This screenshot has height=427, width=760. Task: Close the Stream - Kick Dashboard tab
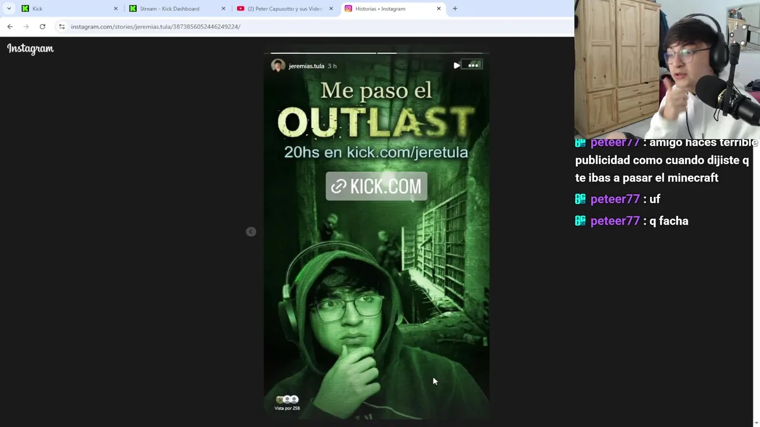coord(223,8)
